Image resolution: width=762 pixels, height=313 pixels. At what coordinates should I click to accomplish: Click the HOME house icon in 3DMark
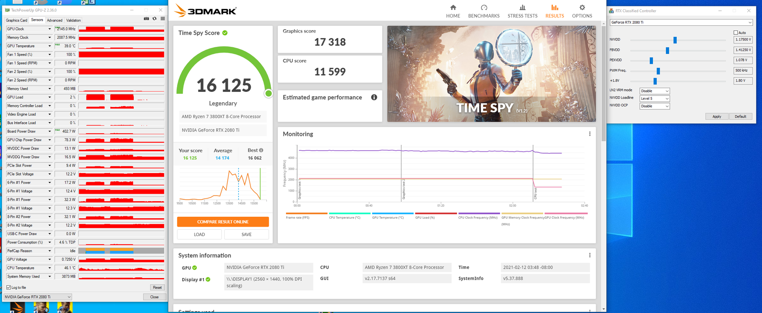[453, 8]
